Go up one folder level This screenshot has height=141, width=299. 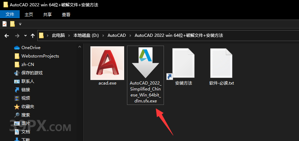(33, 35)
